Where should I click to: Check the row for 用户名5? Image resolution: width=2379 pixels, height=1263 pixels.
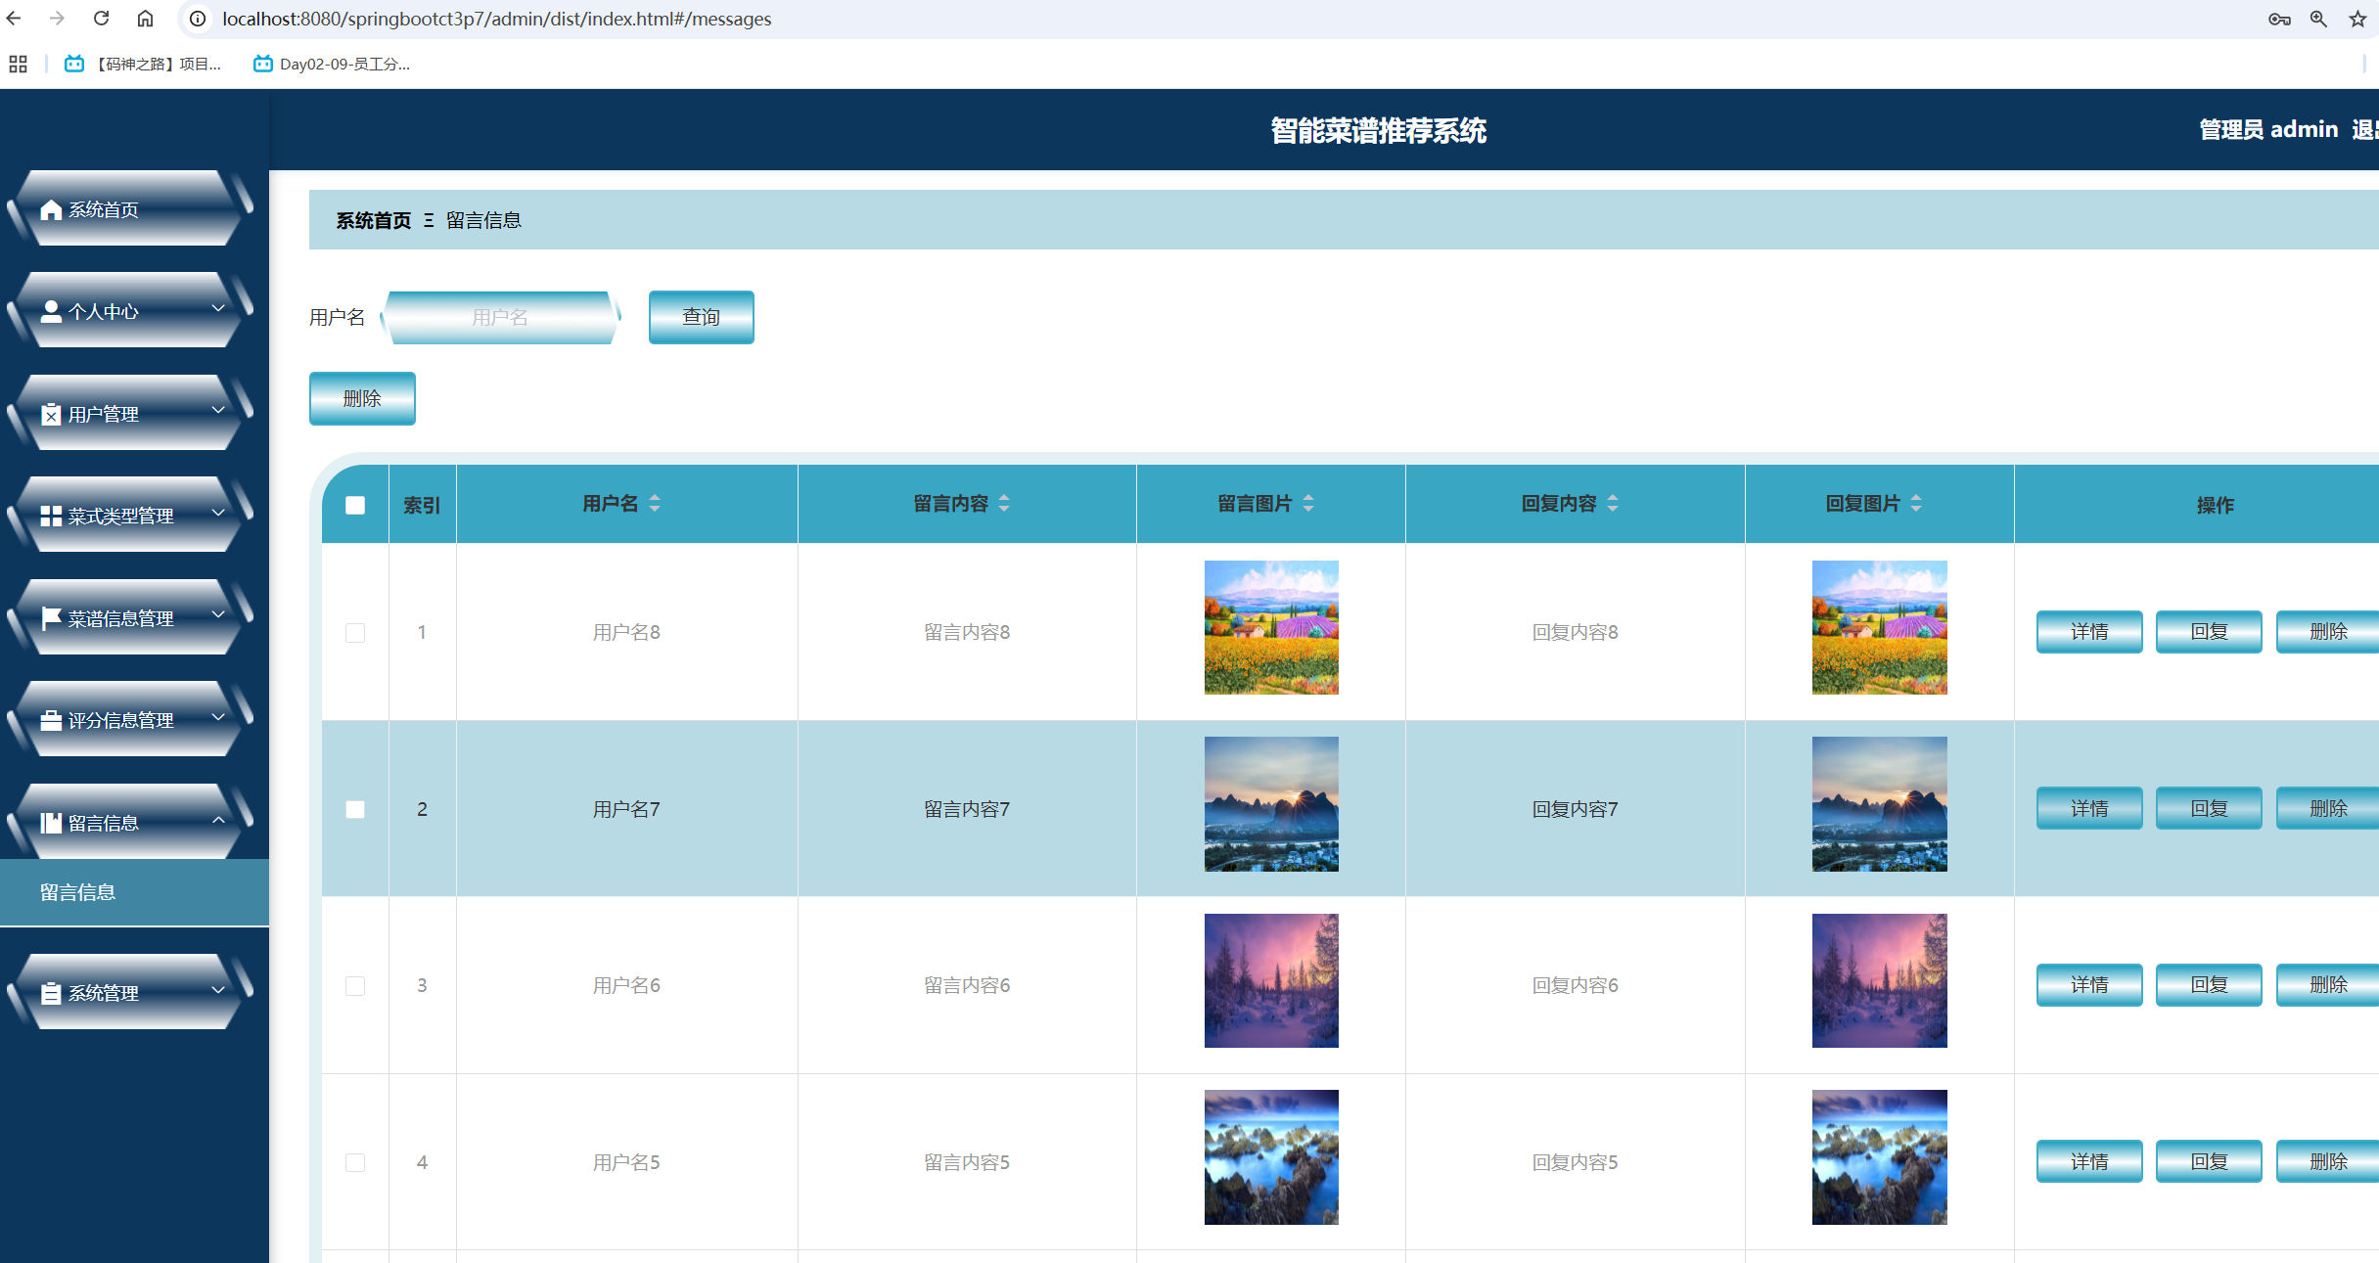[355, 1162]
